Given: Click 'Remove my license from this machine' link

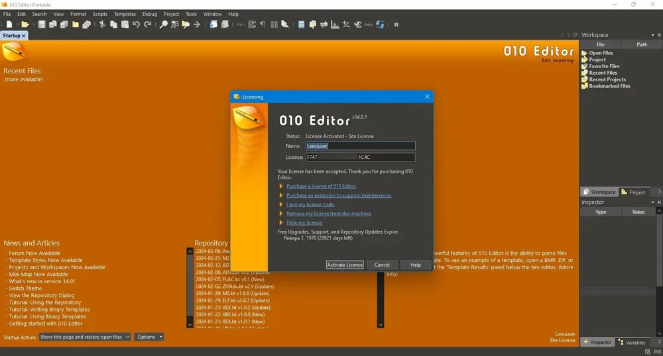Looking at the screenshot, I should [329, 214].
